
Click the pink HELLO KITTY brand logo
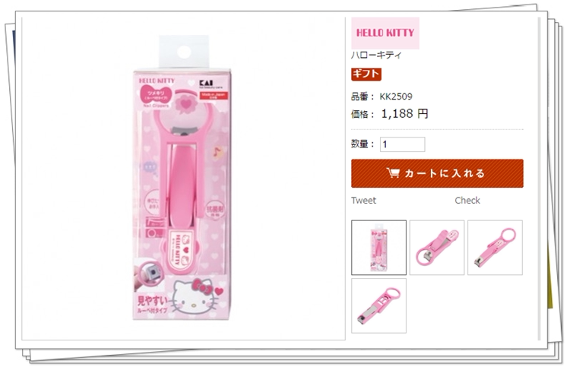point(385,33)
